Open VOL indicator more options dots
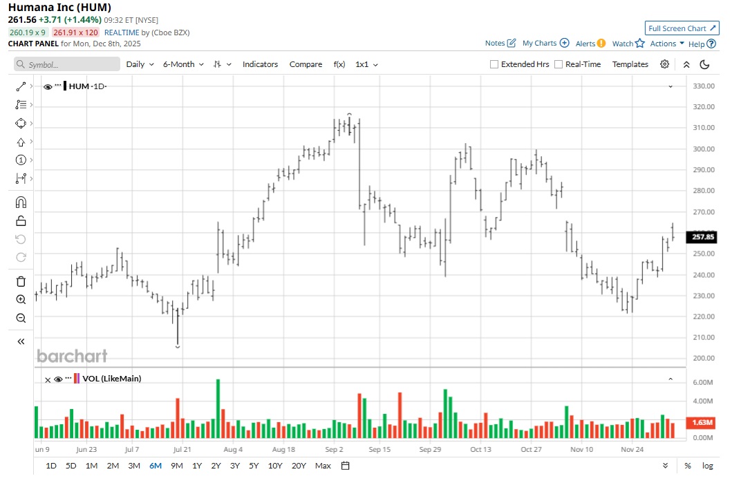Viewport: 752px width, 483px height. coord(68,378)
